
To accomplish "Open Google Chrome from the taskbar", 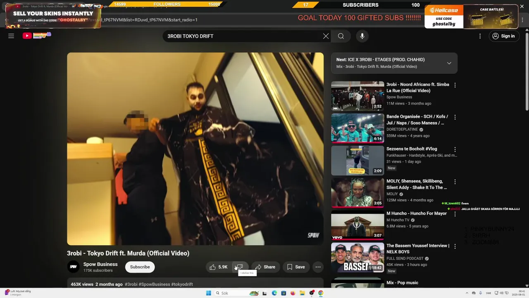I will click(321, 293).
